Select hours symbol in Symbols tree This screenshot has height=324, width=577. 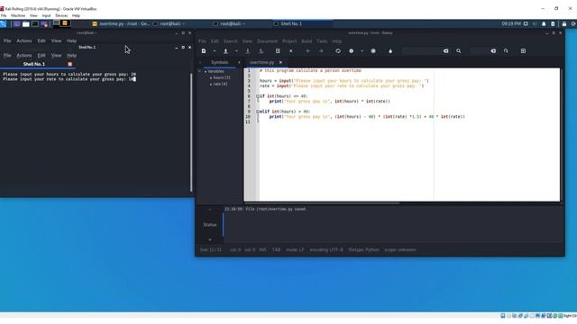[222, 78]
